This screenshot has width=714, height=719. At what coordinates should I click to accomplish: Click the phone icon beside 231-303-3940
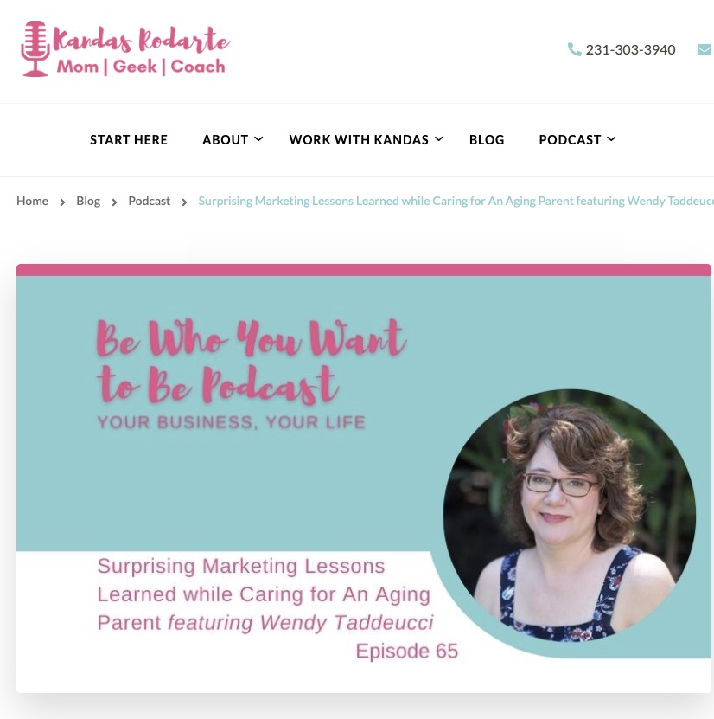(574, 49)
